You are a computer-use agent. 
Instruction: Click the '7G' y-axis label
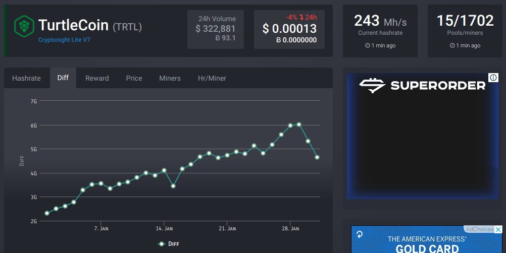click(x=33, y=101)
